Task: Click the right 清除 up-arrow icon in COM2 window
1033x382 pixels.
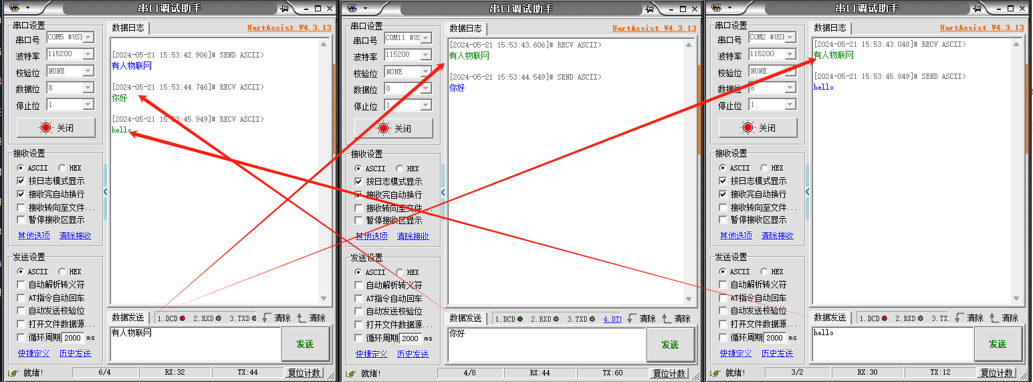Action: coord(994,318)
